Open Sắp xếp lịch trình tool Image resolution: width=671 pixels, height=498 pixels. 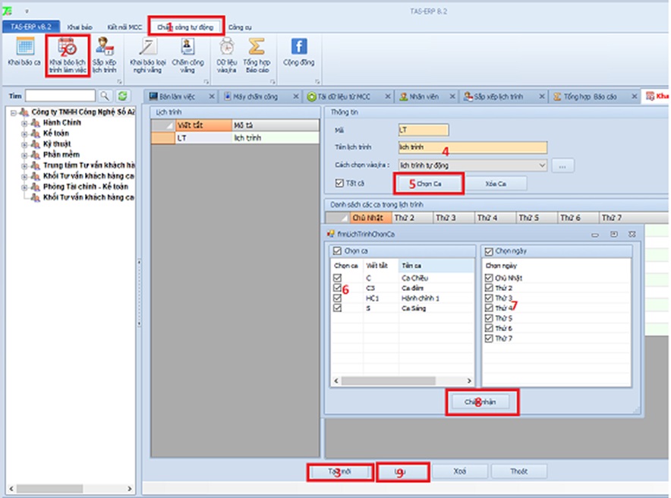coord(106,48)
